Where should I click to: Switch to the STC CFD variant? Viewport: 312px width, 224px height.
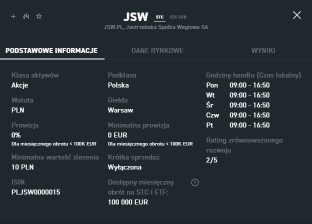pos(177,17)
